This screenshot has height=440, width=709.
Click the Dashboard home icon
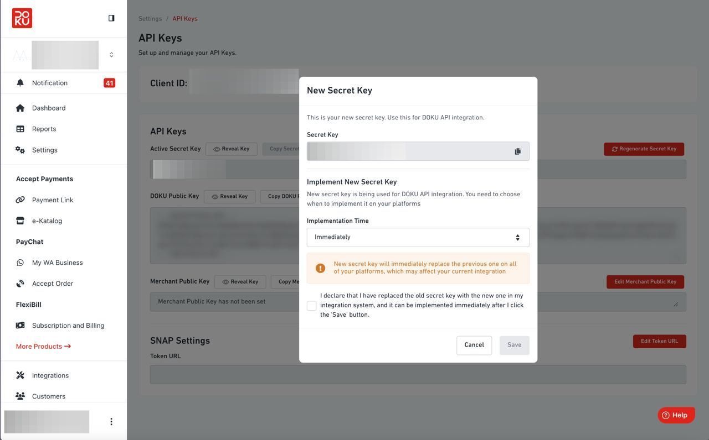pos(20,108)
